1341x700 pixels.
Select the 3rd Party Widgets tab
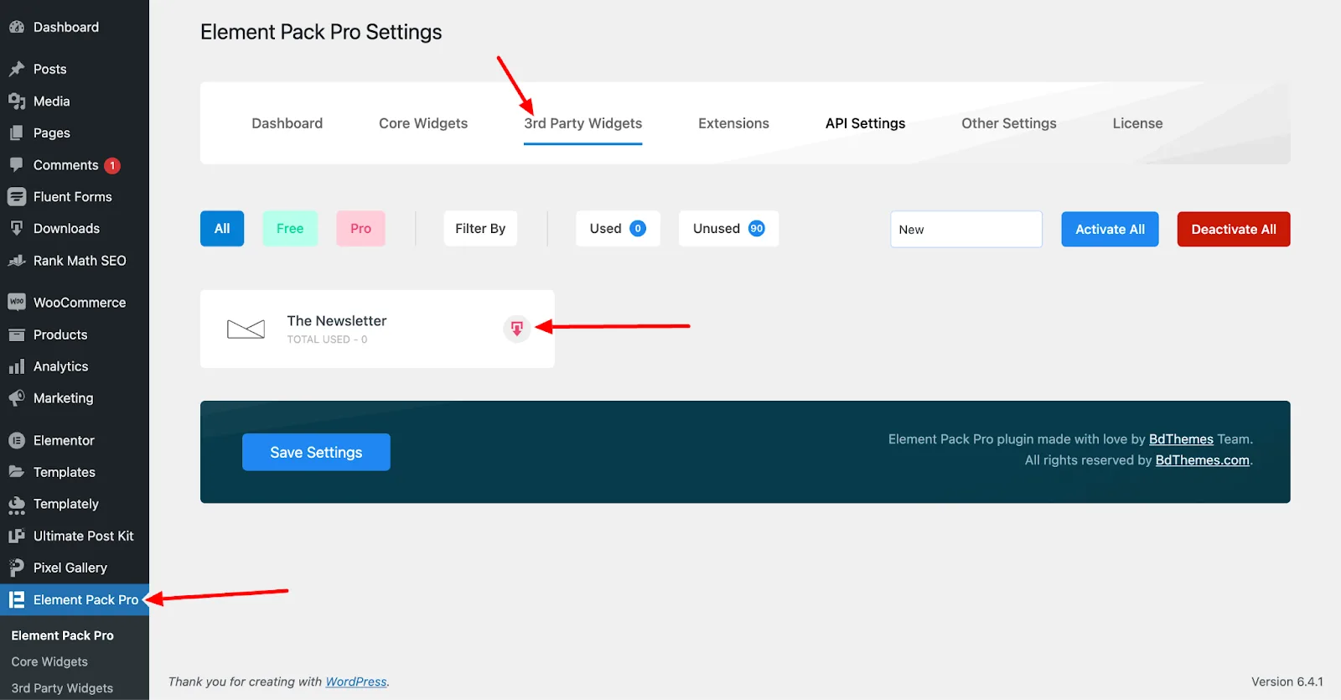coord(583,123)
